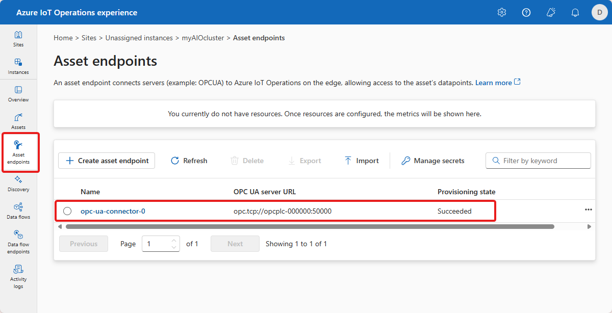This screenshot has height=313, width=612.
Task: Go to Unassigned instances breadcrumb
Action: point(139,38)
